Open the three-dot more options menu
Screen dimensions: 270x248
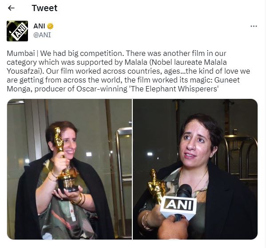[254, 26]
